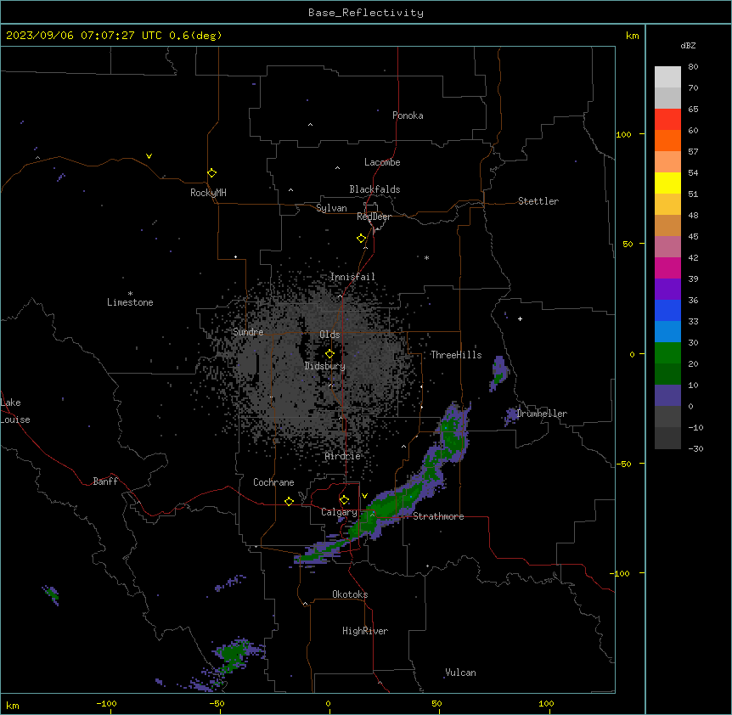
Task: Click the Limestone label
Action: tap(130, 302)
